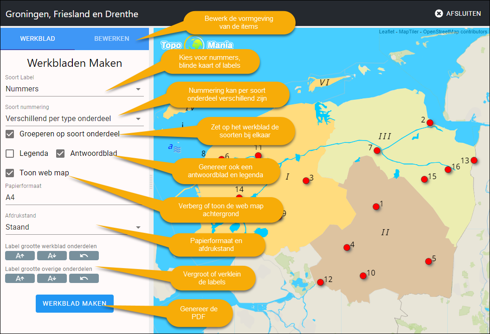The image size is (490, 334).
Task: Reset label size for overige onderdelen
Action: pyautogui.click(x=84, y=278)
